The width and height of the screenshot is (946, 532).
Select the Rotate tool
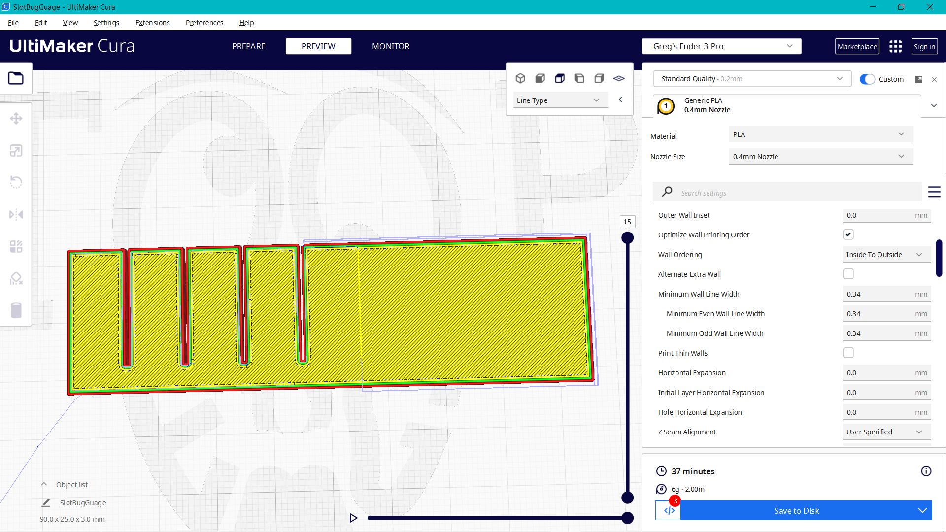(x=16, y=182)
